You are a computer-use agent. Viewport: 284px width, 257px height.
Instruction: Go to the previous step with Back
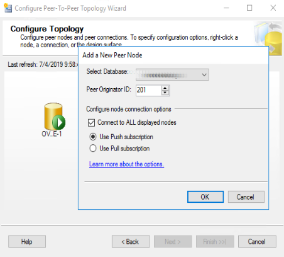coord(131,241)
